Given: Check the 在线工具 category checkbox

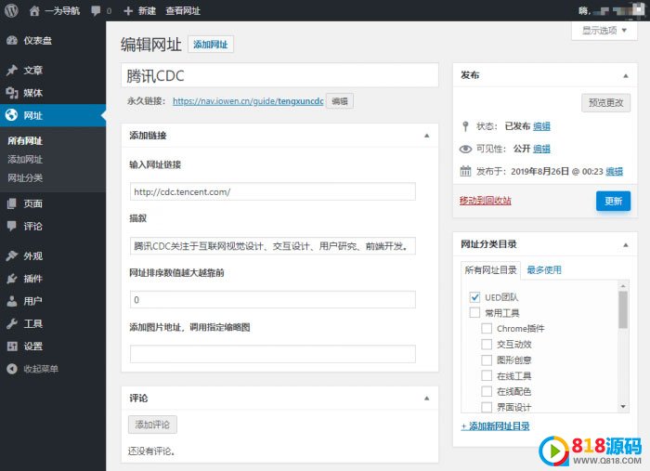Looking at the screenshot, I should (487, 375).
